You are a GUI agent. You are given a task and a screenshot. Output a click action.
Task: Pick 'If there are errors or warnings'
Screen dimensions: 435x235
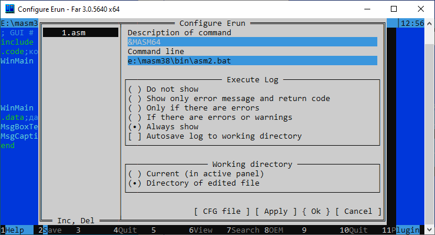(x=135, y=117)
